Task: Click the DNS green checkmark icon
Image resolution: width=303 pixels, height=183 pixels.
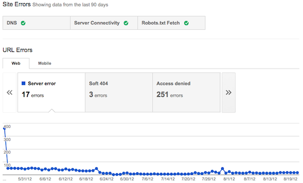Action: (x=23, y=23)
